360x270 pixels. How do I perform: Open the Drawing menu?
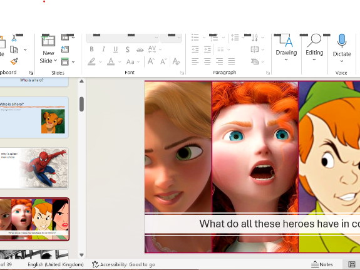point(286,48)
